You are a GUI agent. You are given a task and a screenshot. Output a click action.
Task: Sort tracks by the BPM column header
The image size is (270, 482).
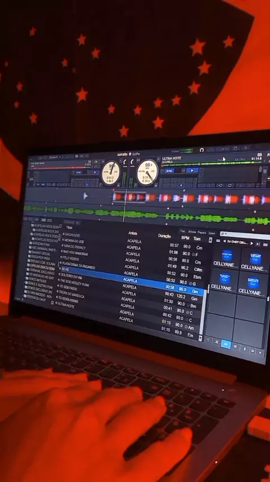(185, 238)
